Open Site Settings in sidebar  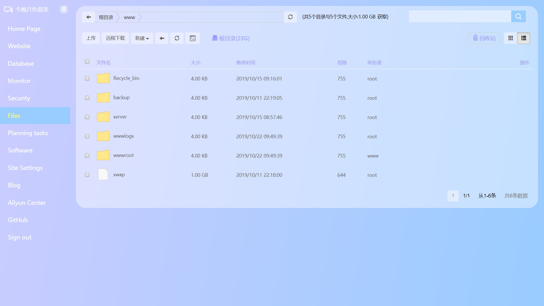tap(25, 168)
